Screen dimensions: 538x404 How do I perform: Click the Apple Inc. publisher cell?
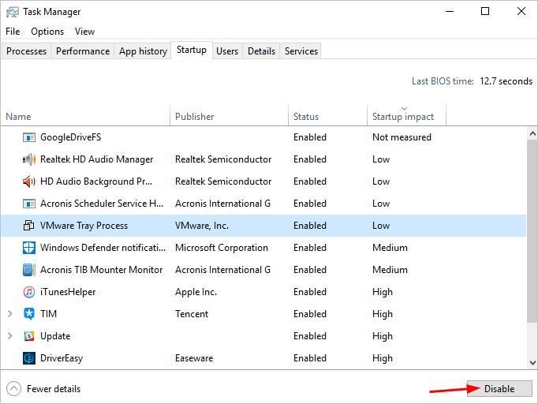point(196,292)
